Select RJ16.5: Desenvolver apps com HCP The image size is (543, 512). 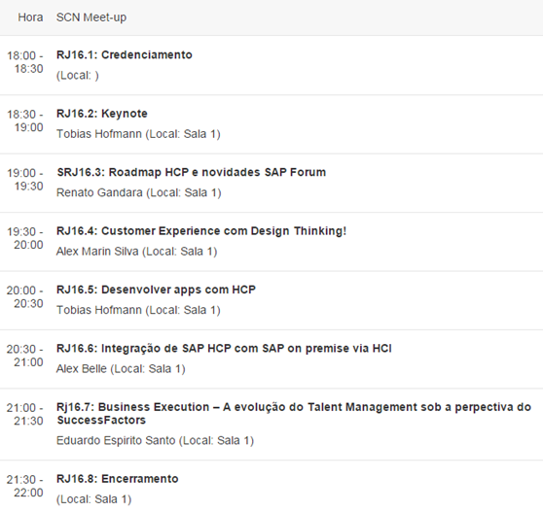[x=156, y=290]
